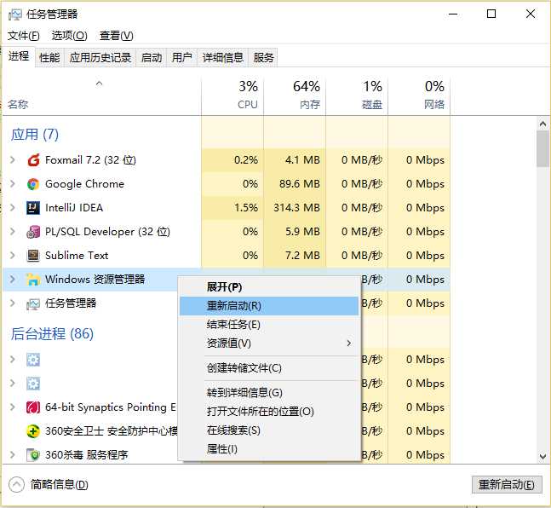This screenshot has height=508, width=551.
Task: Choose 转到详细信息(G) in context menu
Action: tap(269, 393)
